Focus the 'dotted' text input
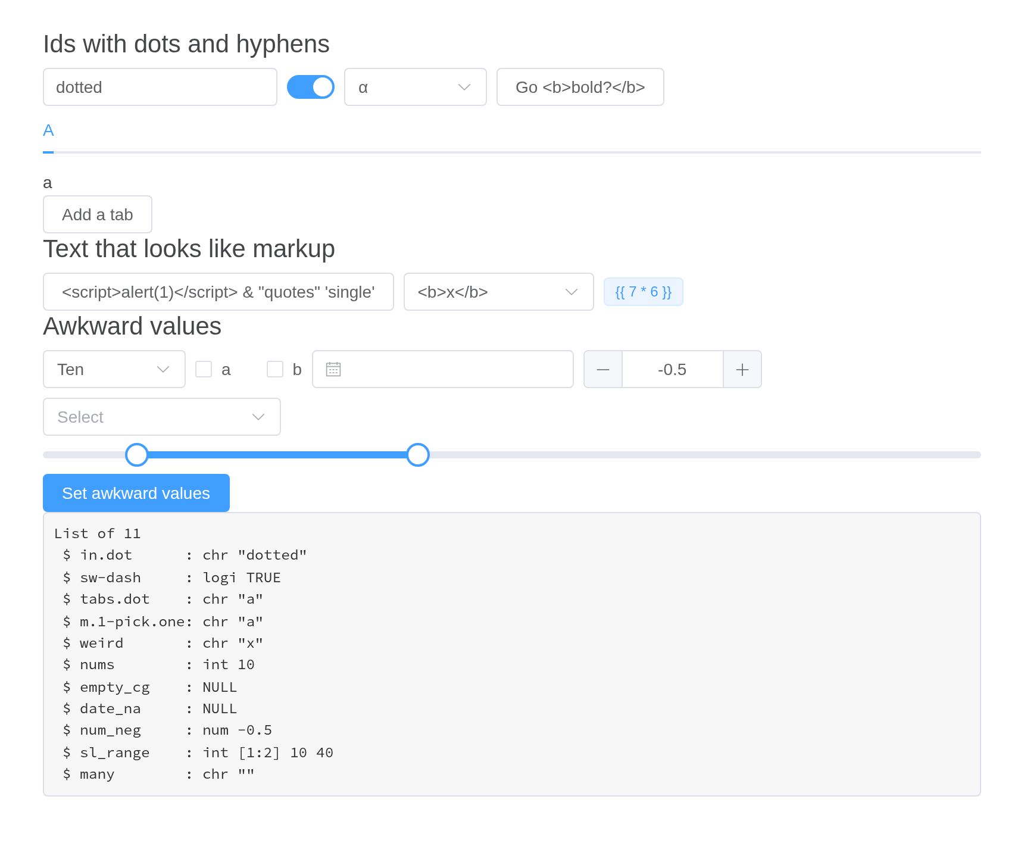The height and width of the screenshot is (843, 1024). (x=160, y=87)
